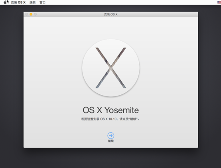Screen dimensions: 221x168
Task: Click the blue continue arrow icon
Action: 111,136
